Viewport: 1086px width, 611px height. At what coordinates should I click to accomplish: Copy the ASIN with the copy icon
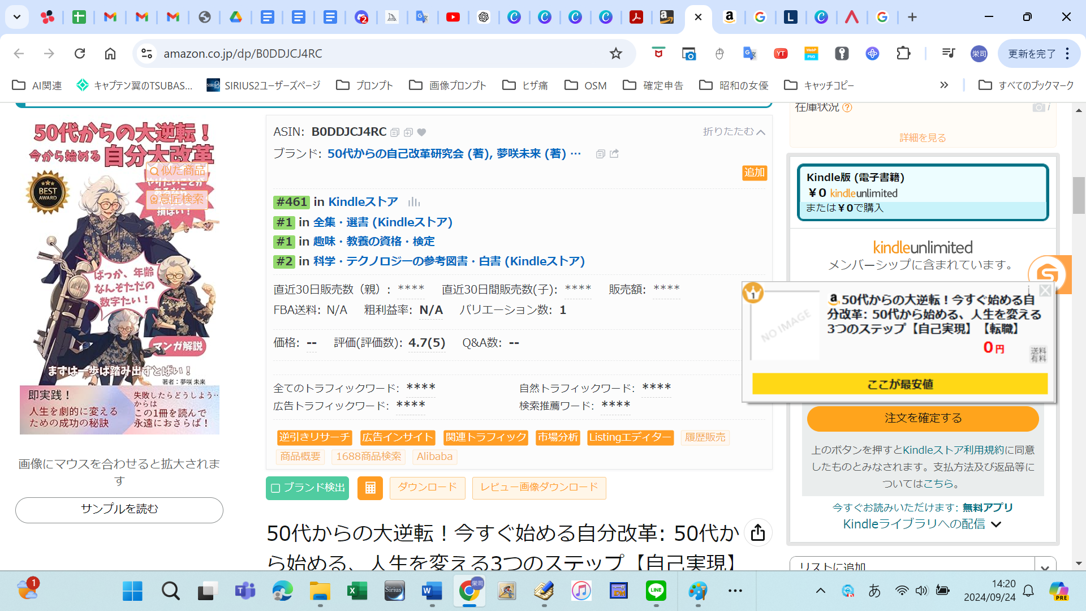point(395,132)
